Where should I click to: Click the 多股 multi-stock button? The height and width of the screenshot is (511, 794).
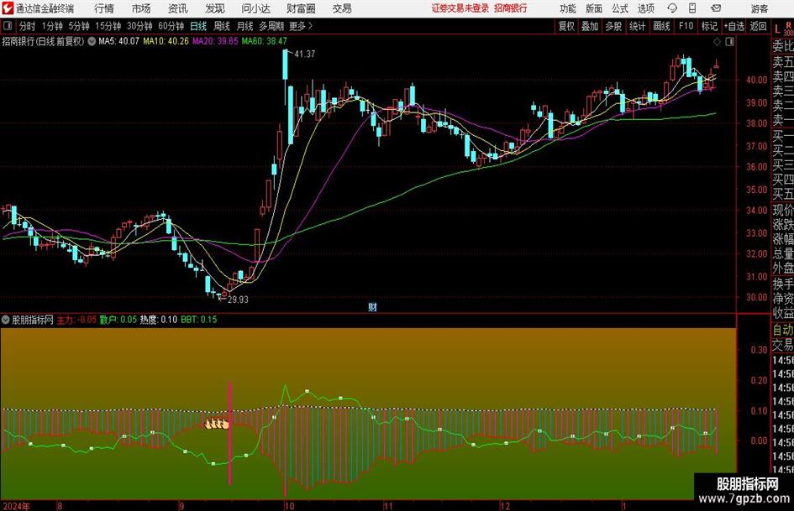613,26
